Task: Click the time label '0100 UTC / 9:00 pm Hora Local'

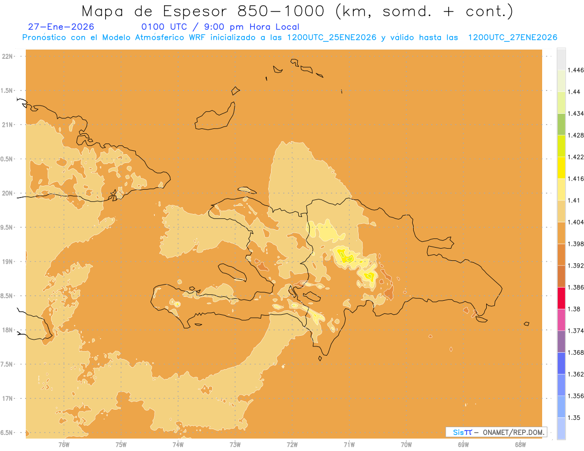Action: 220,27
